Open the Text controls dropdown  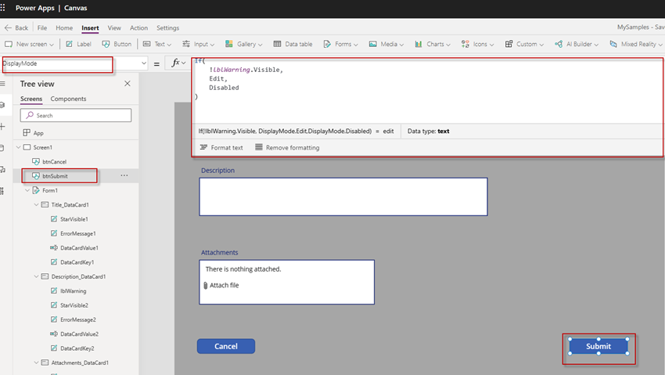[157, 44]
